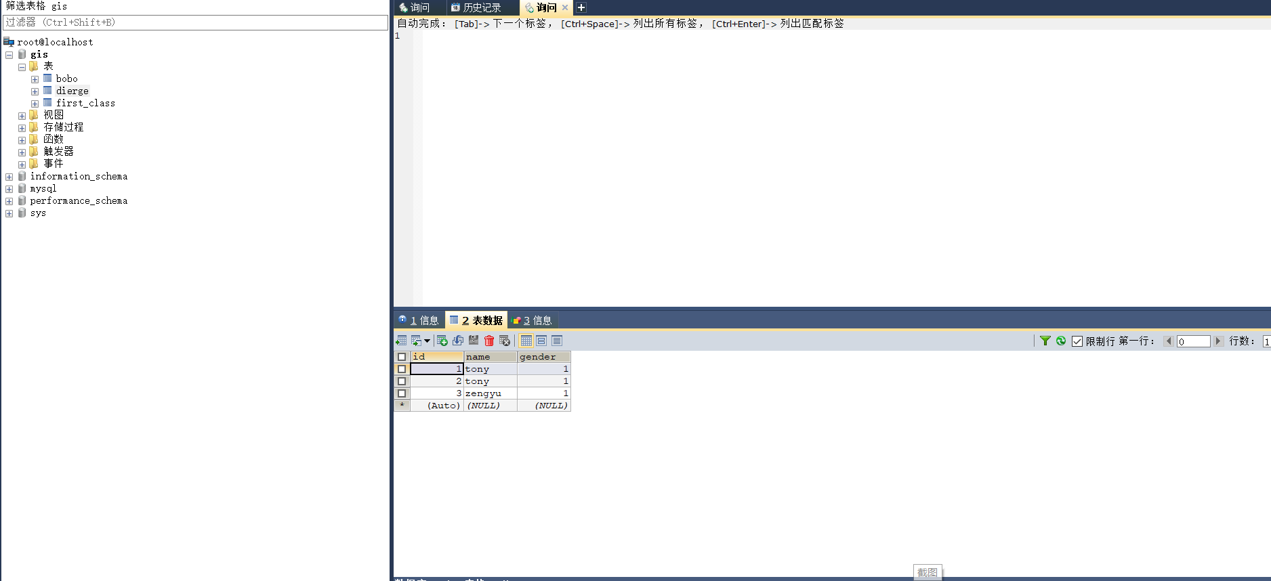This screenshot has width=1271, height=581.
Task: Click the export table data icon
Action: point(401,341)
